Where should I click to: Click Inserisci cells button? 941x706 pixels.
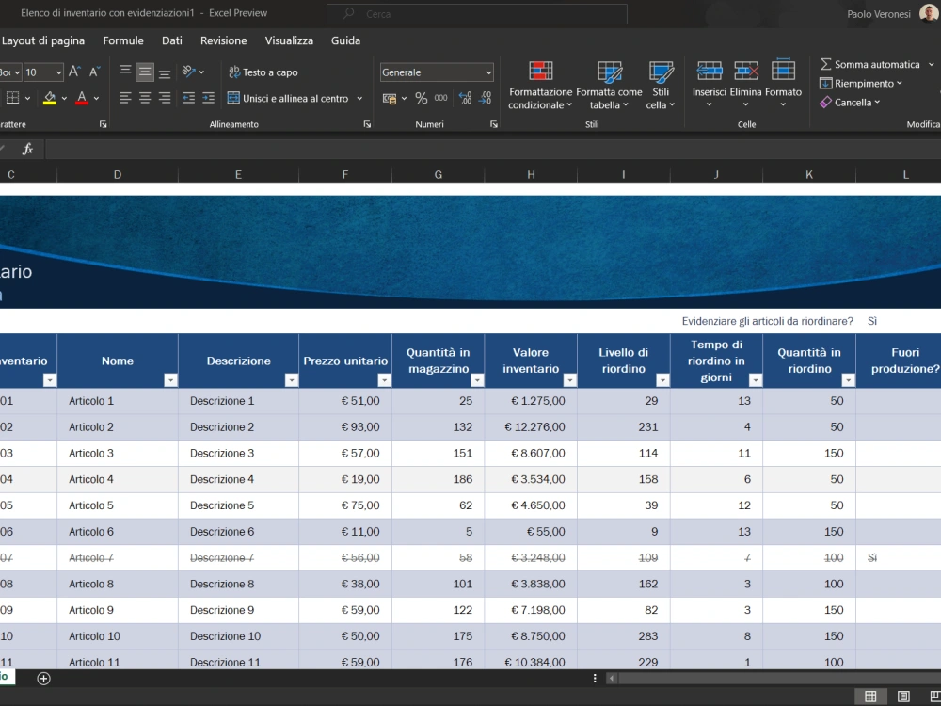710,84
